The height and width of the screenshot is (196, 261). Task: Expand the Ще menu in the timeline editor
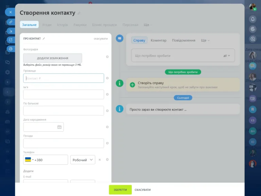tap(205, 40)
